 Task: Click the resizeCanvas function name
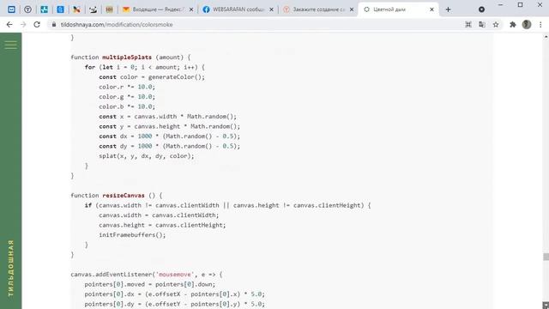pos(124,195)
